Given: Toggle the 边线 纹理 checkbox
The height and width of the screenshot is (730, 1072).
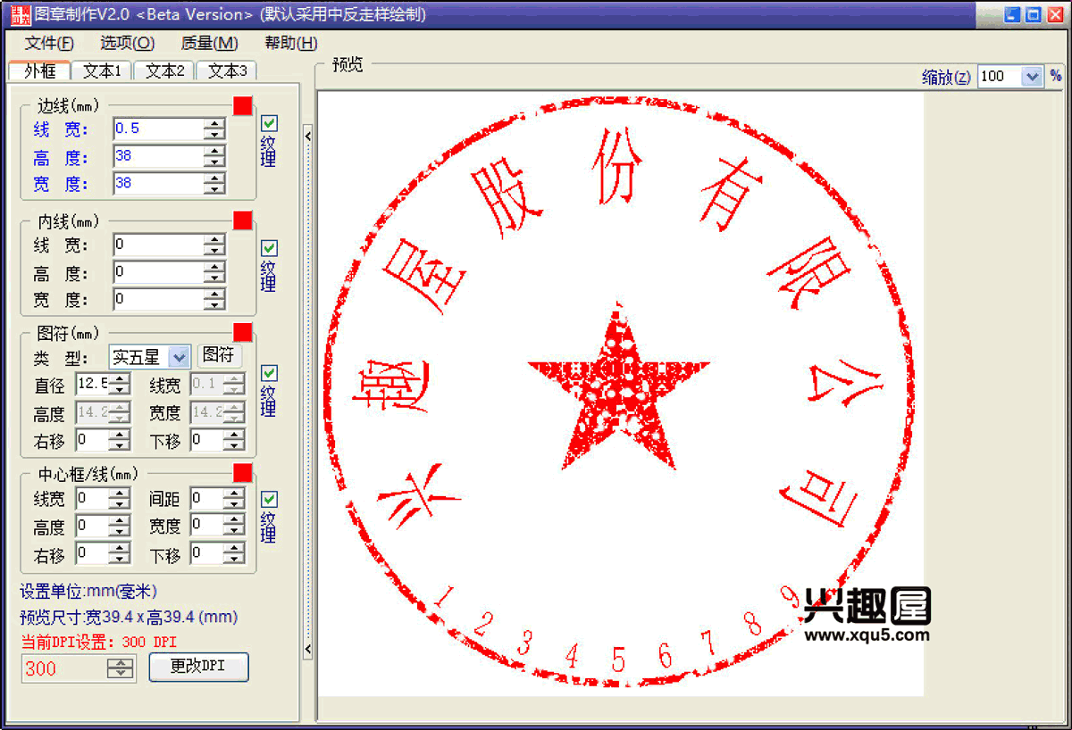Looking at the screenshot, I should point(269,123).
